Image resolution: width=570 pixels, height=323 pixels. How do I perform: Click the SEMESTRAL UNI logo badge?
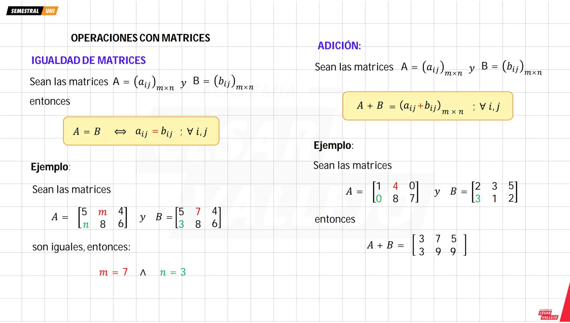pos(32,11)
